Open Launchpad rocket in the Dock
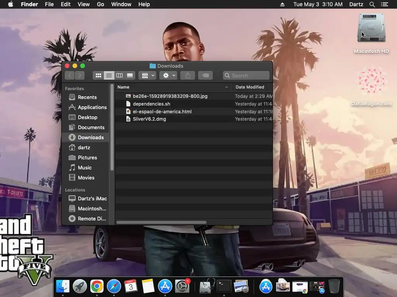397x297 pixels. point(80,287)
